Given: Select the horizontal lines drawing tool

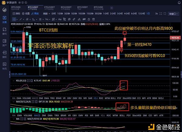Looking at the screenshot, I should 40,19.
